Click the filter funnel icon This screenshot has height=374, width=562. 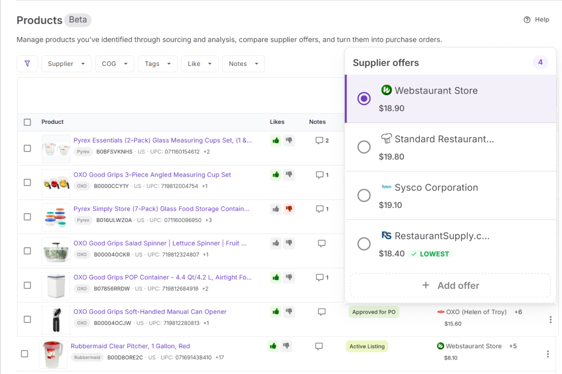pyautogui.click(x=27, y=64)
